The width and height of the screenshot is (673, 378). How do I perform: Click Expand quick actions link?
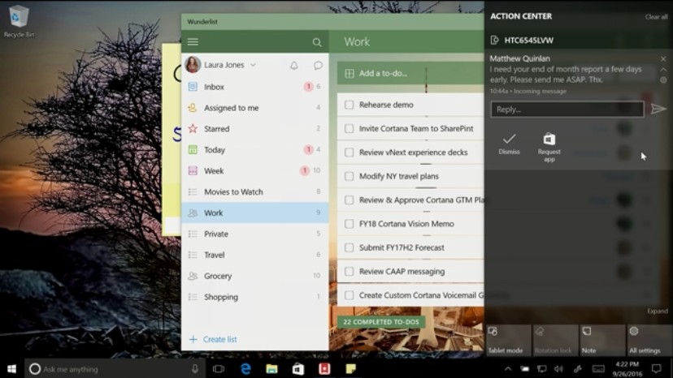pos(657,311)
